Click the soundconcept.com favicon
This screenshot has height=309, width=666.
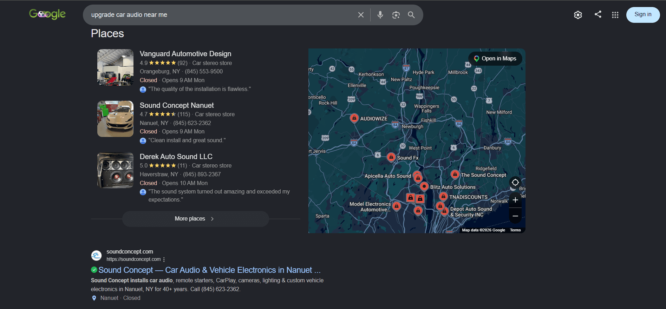96,255
